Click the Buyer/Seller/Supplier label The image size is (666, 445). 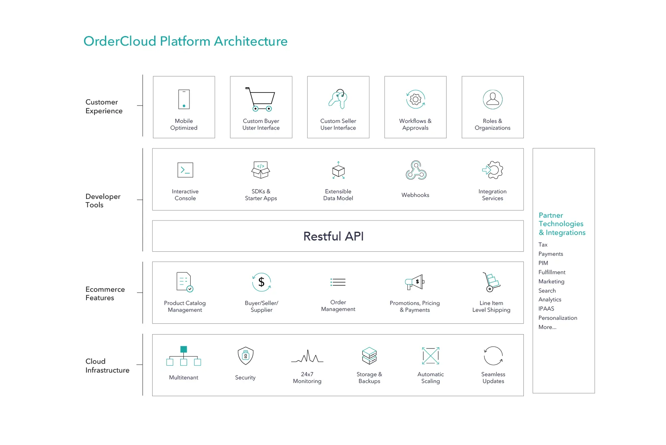pyautogui.click(x=262, y=307)
